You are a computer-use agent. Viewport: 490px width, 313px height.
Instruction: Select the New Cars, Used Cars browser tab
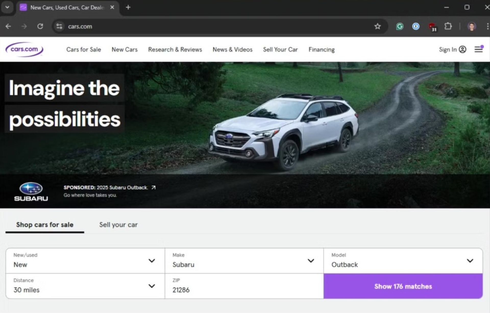click(68, 7)
